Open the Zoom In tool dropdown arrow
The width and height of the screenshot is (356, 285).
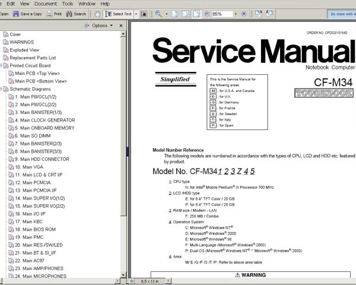click(x=166, y=14)
